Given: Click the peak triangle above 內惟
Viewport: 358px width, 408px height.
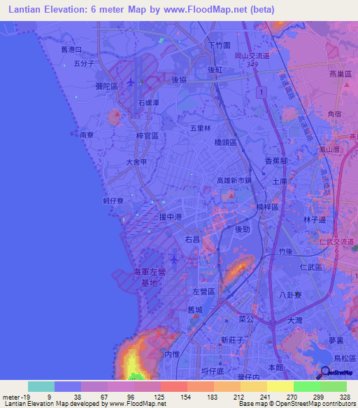Looking at the screenshot, I should 173,336.
